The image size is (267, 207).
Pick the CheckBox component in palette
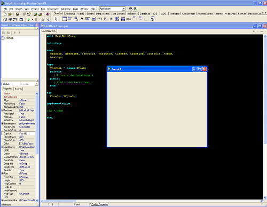[105, 19]
